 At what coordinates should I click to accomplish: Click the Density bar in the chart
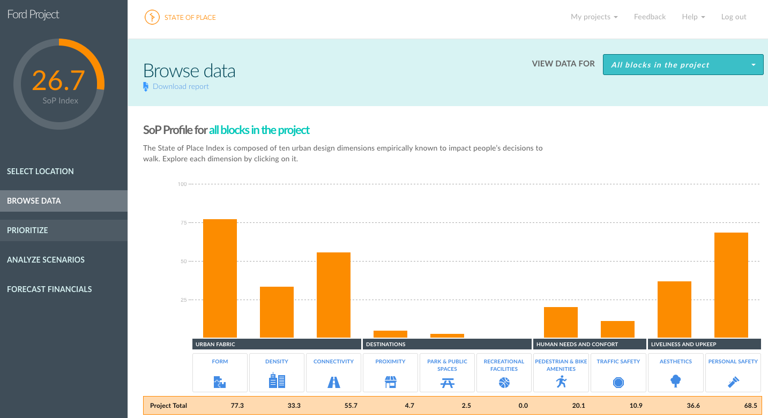[277, 312]
